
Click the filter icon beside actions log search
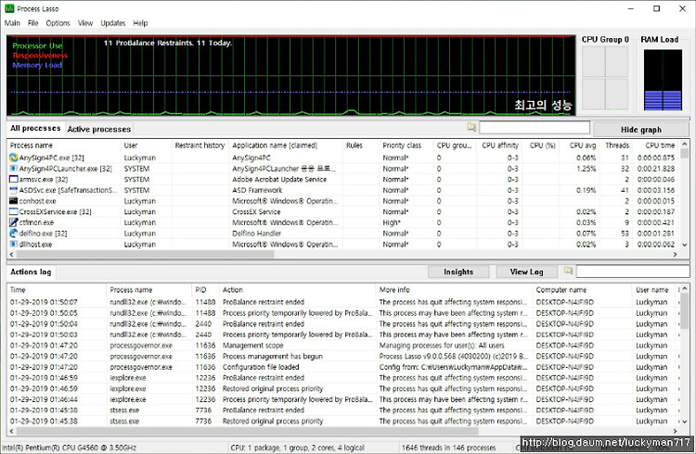(568, 271)
